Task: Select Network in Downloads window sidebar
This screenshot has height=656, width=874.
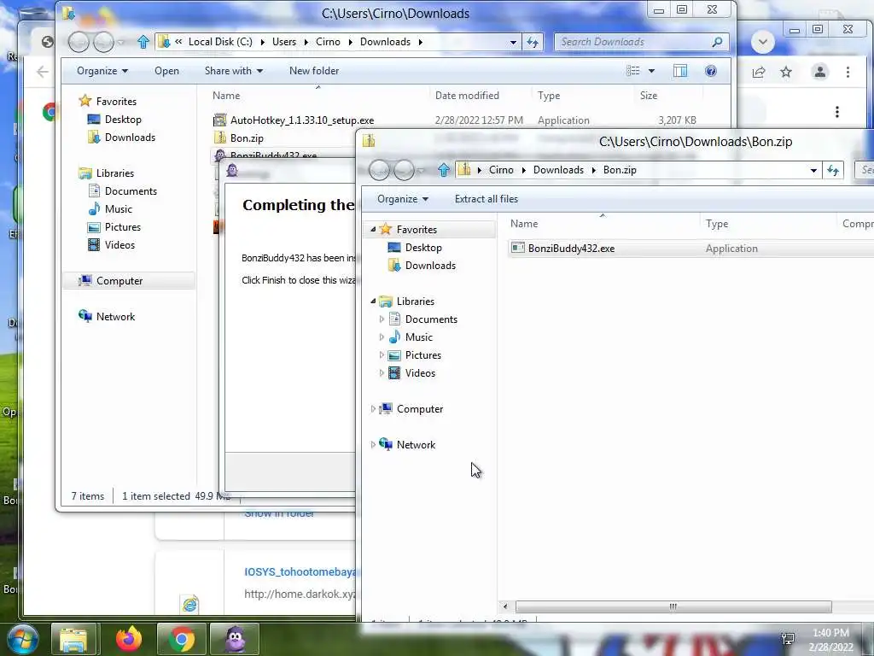Action: [115, 316]
